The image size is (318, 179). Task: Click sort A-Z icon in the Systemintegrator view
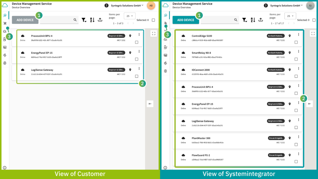253,20
